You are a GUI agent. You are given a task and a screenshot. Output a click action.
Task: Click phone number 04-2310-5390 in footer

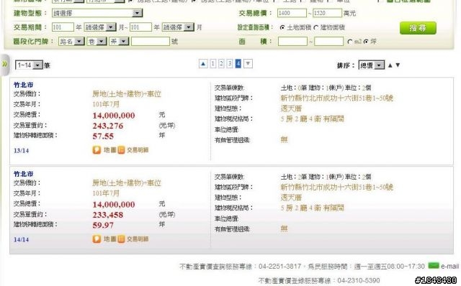coord(359,280)
